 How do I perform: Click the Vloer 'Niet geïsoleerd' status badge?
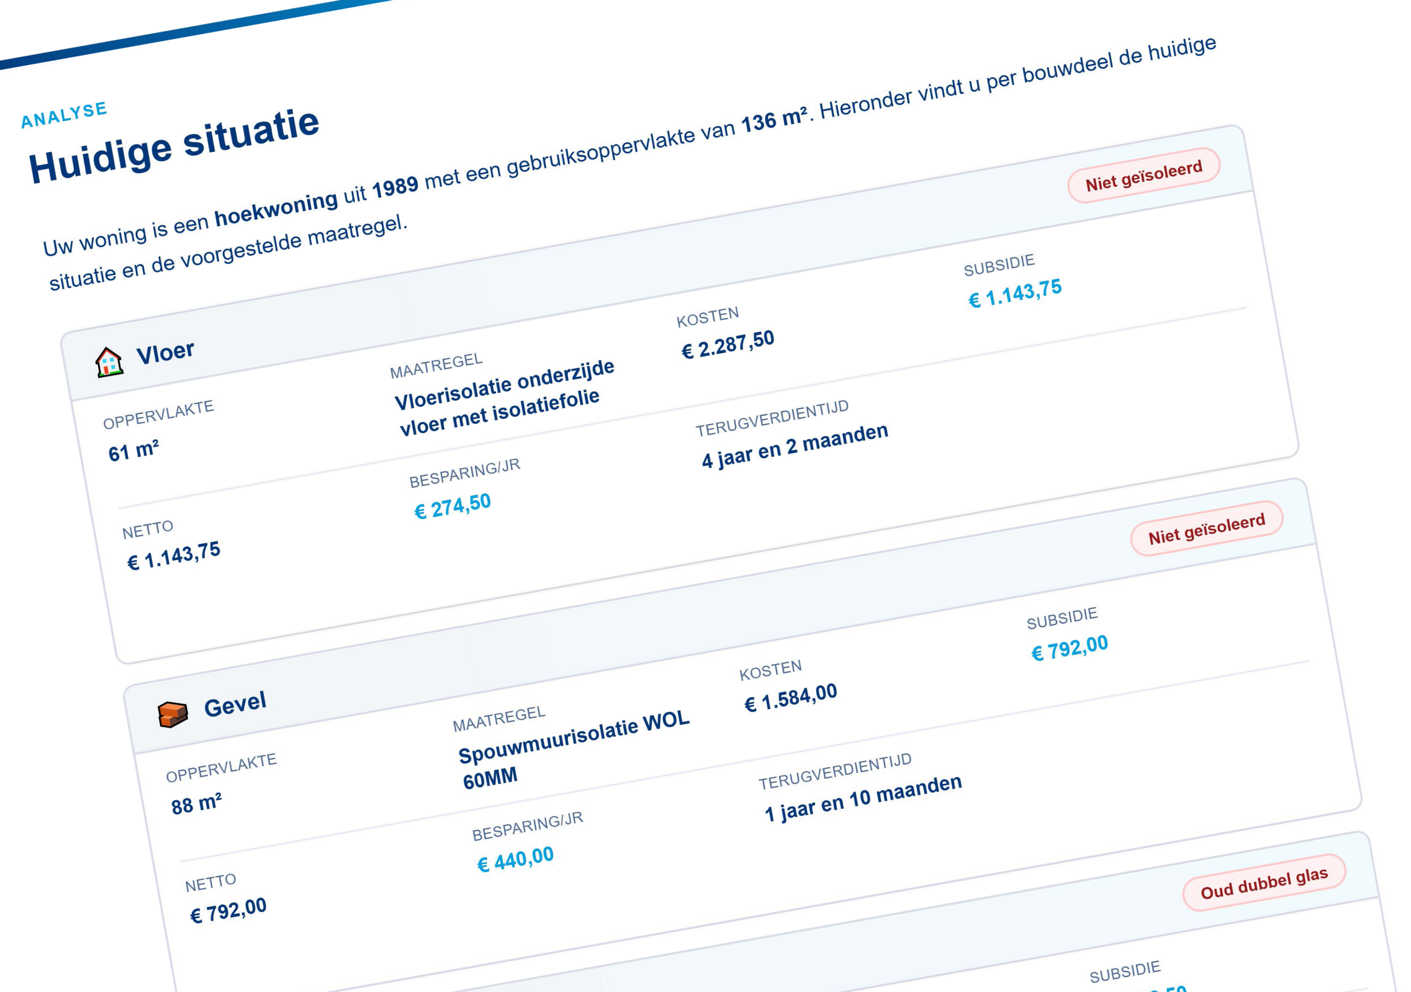[1144, 176]
